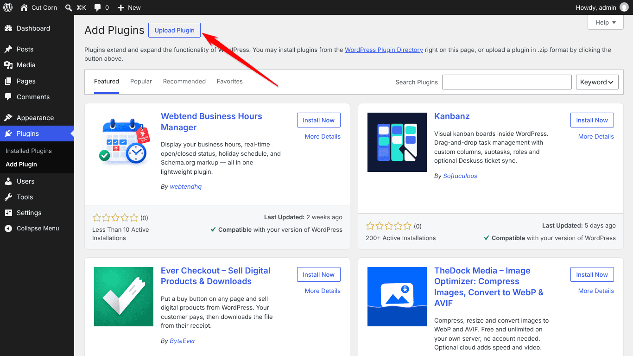The height and width of the screenshot is (356, 633).
Task: Open the Dashboard gauge icon
Action: click(x=8, y=28)
